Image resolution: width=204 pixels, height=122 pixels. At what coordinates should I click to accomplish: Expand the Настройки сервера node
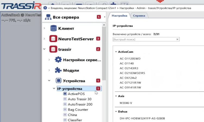coord(49,60)
